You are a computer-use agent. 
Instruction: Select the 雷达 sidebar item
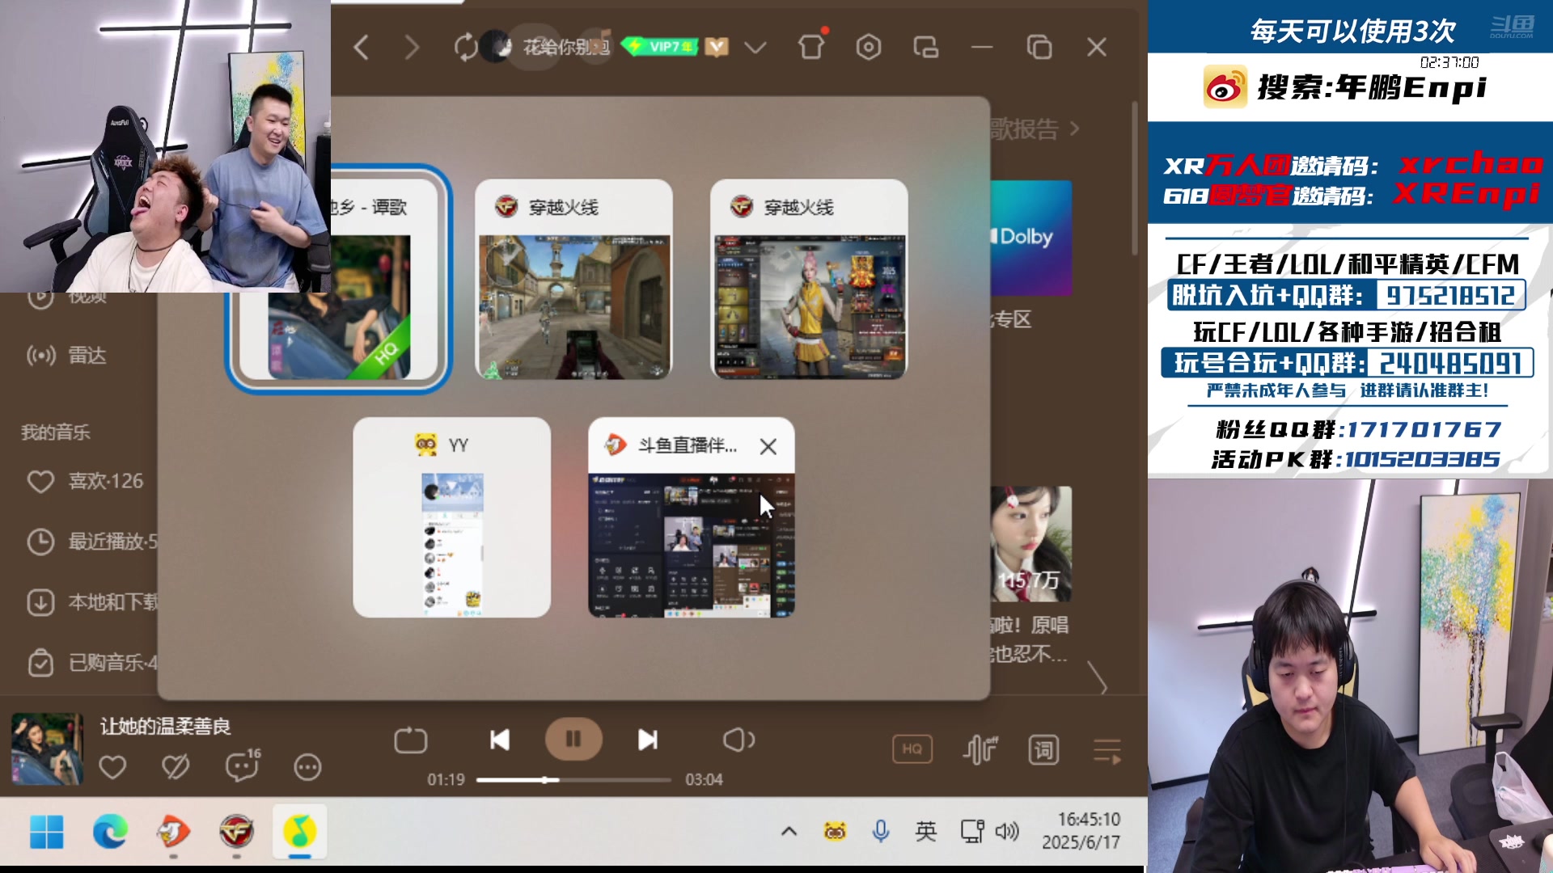point(66,355)
